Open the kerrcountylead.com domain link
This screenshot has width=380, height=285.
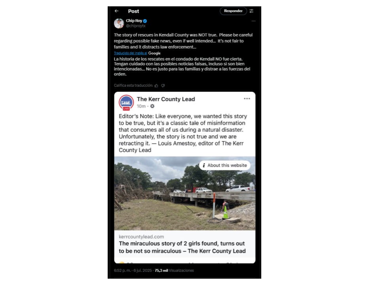(x=141, y=237)
